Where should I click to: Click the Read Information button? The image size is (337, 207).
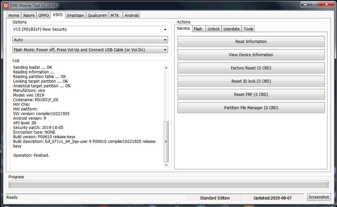(x=251, y=41)
